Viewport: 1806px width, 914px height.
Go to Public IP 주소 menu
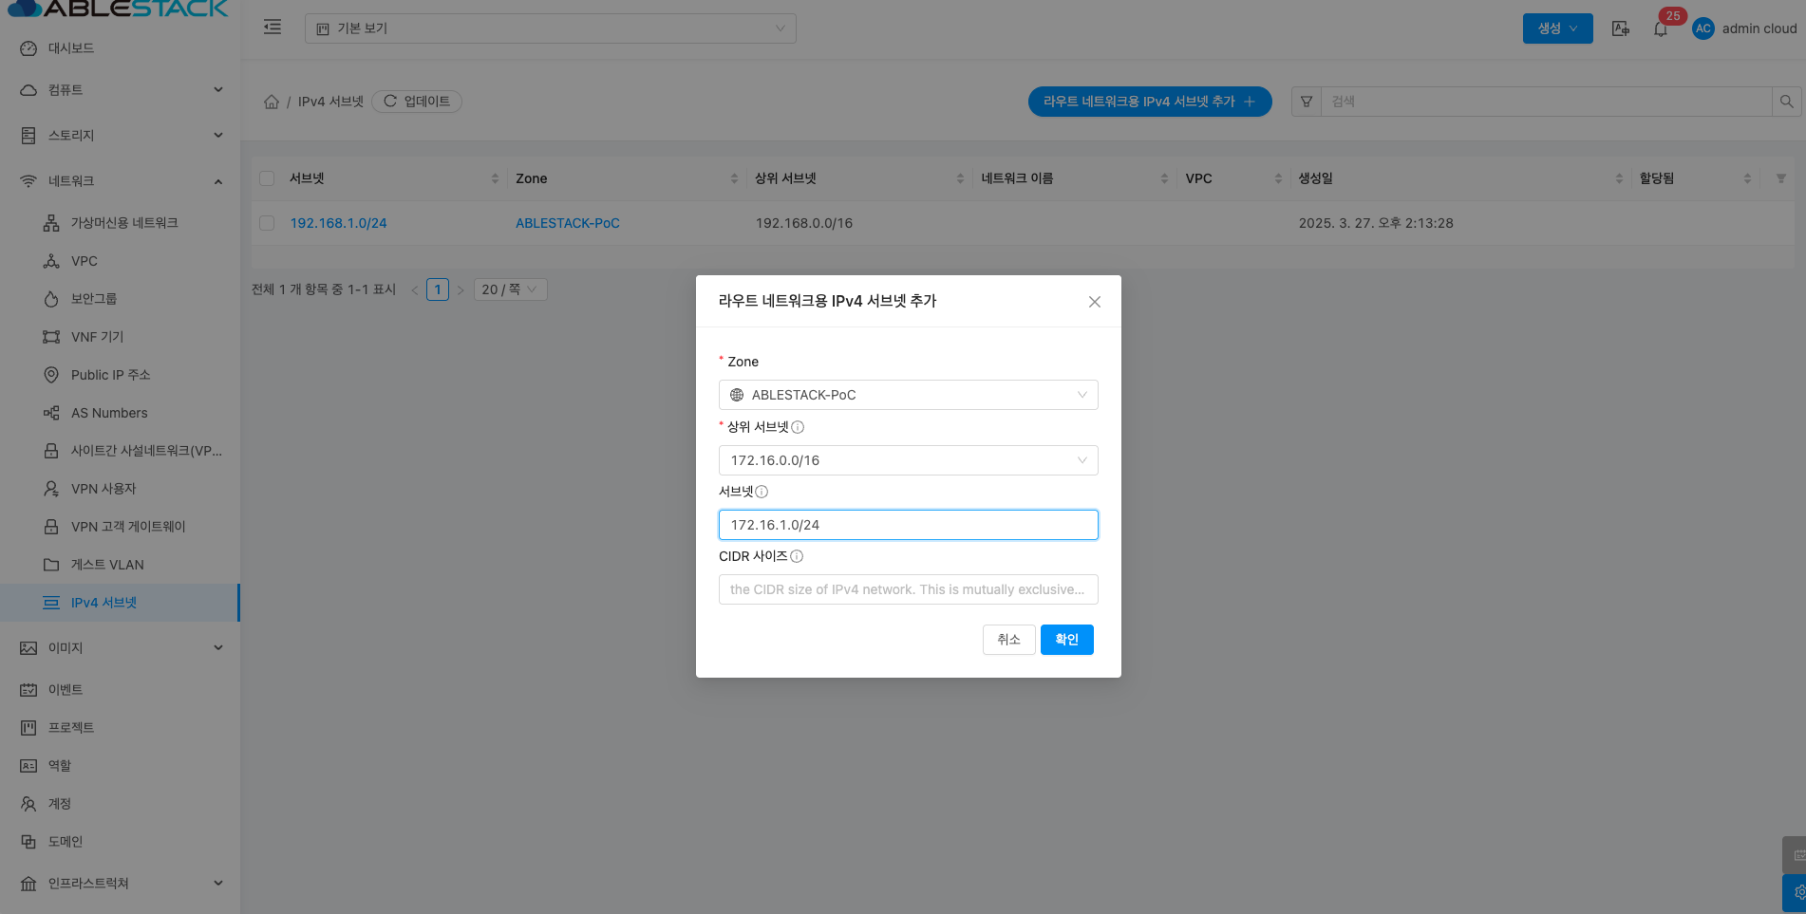coord(110,375)
